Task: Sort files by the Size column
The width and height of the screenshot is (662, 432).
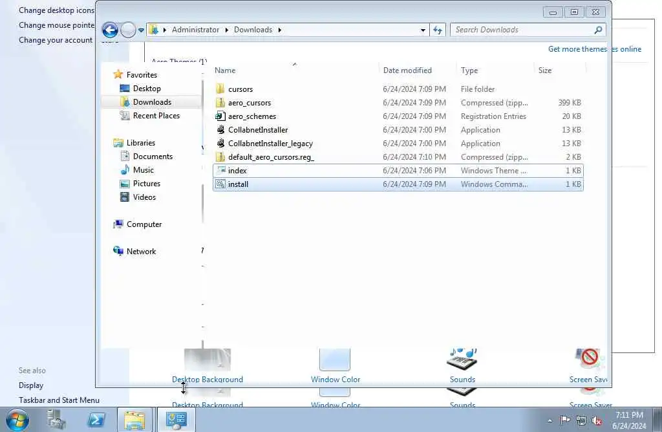Action: point(544,70)
